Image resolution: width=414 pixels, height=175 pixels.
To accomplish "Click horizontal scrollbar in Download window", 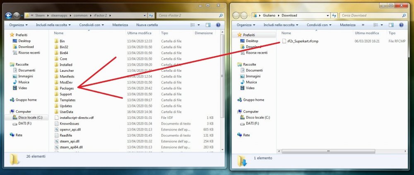I will click(x=328, y=151).
